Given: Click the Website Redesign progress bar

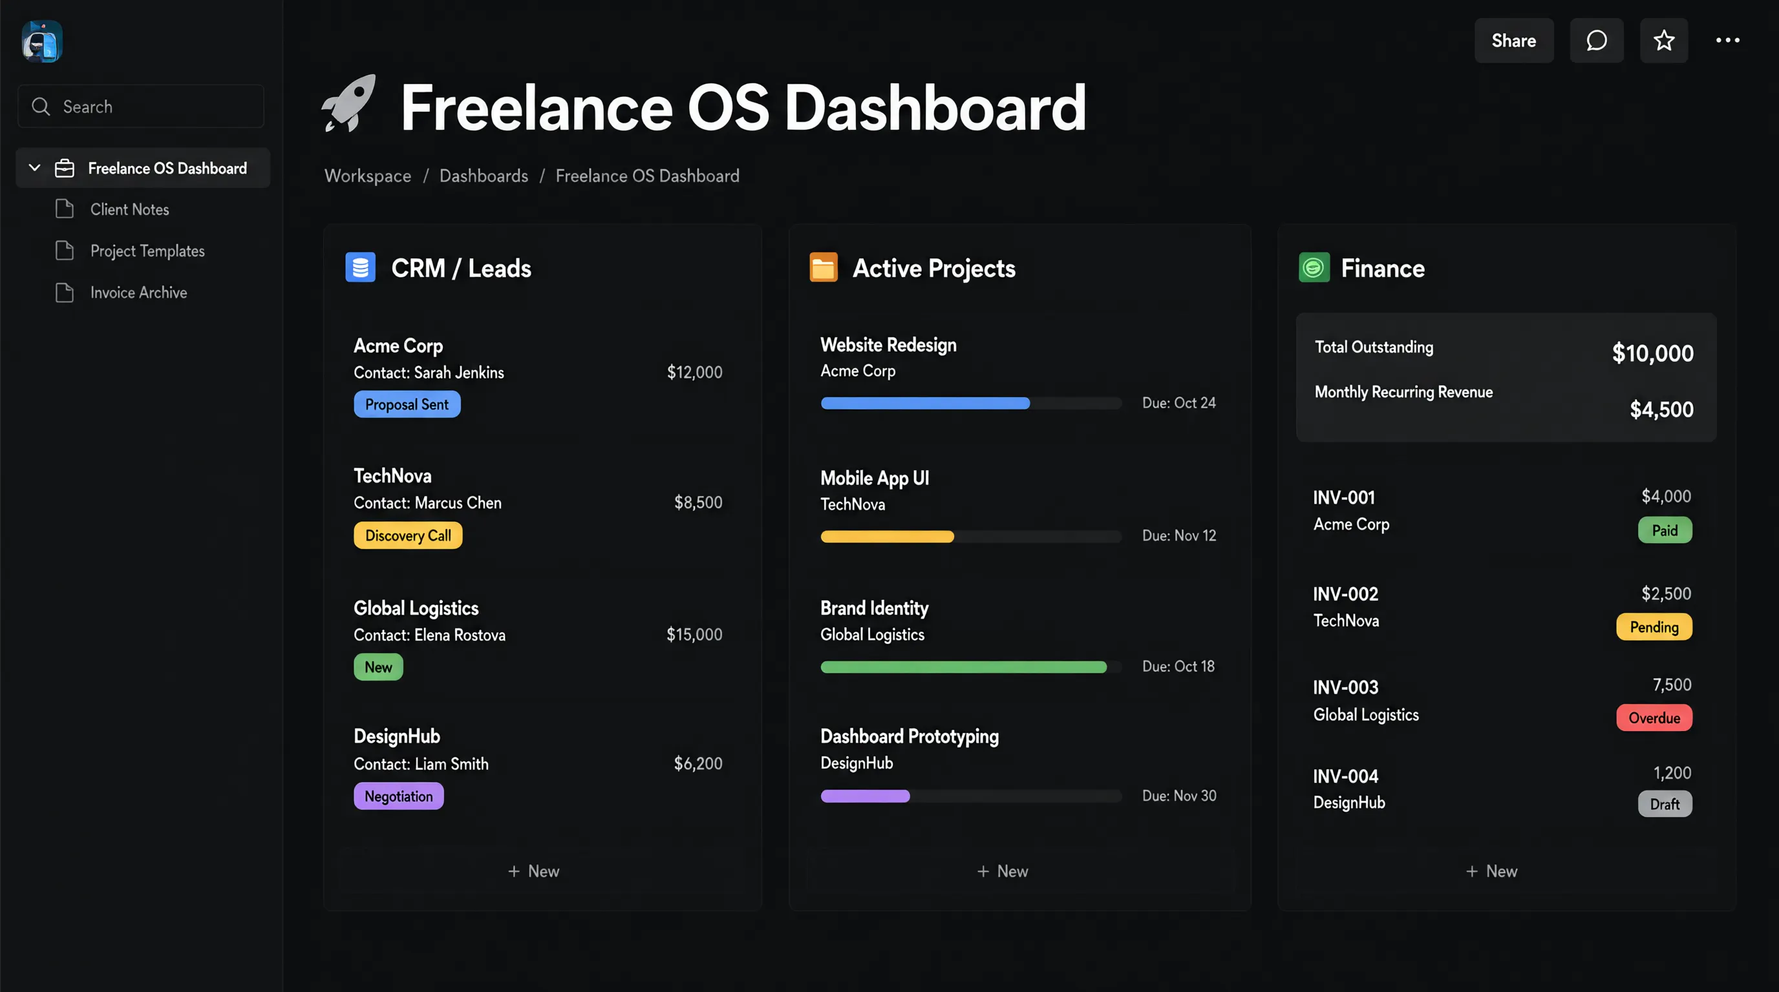Looking at the screenshot, I should click(x=971, y=404).
